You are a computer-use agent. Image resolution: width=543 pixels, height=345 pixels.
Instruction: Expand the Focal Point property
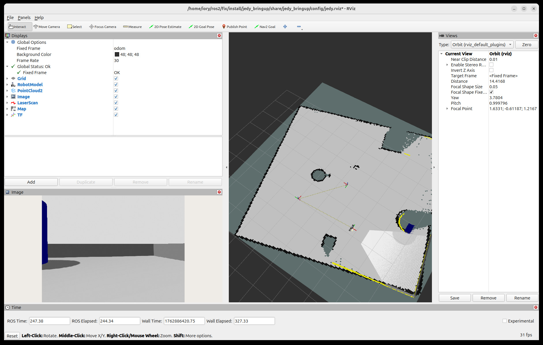tap(447, 109)
